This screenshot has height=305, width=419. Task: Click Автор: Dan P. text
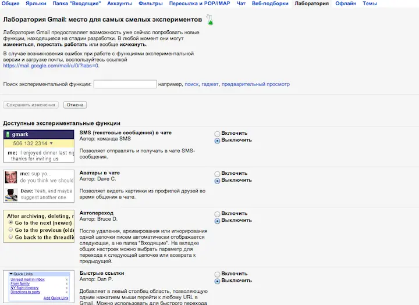96,279
